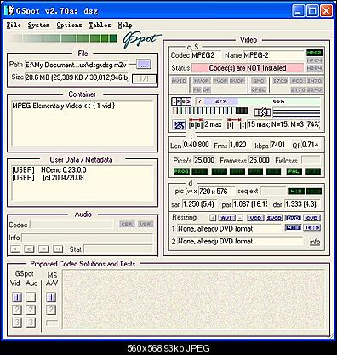Toggle the 4:3 resizing aspect button
This screenshot has width=337, height=355.
click(x=293, y=227)
